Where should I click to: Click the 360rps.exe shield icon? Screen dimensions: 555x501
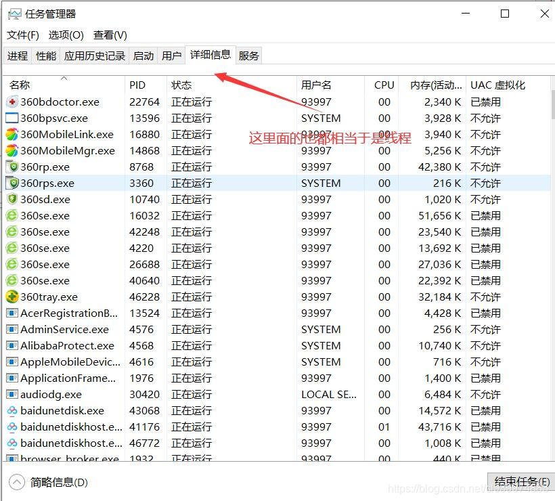pos(12,183)
